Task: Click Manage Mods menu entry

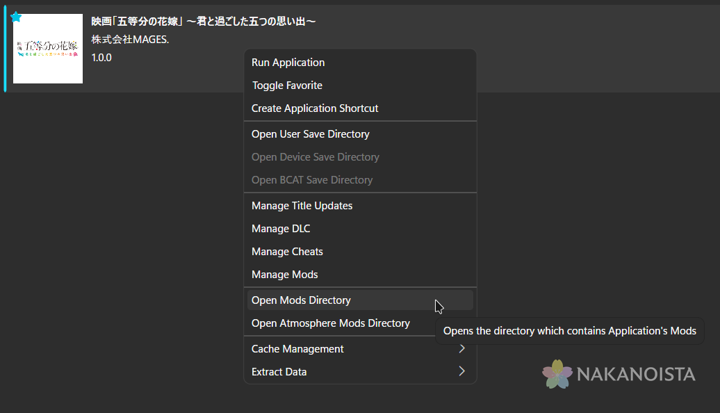Action: [x=285, y=275]
